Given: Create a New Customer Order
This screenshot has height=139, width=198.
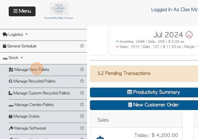Looking at the screenshot, I should (x=144, y=105).
